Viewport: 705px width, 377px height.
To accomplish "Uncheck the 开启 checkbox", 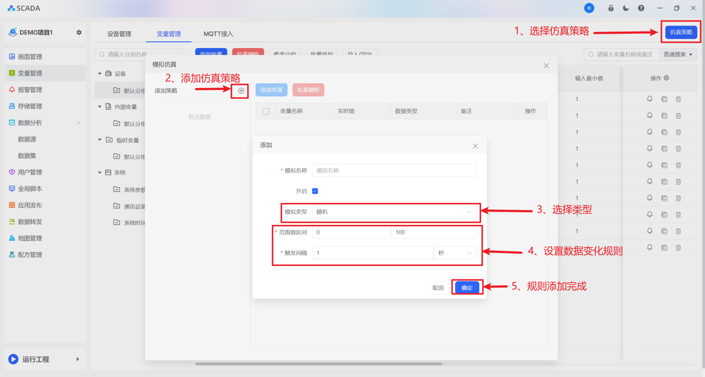I will tap(315, 191).
